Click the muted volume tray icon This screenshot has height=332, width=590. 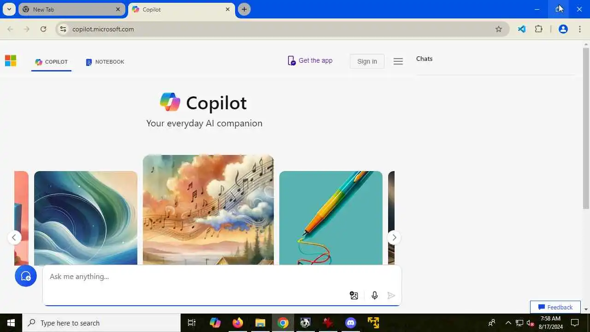(x=530, y=323)
